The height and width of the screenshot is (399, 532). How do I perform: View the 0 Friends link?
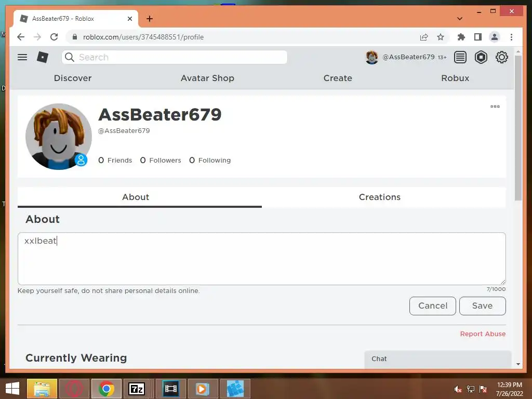click(x=115, y=160)
